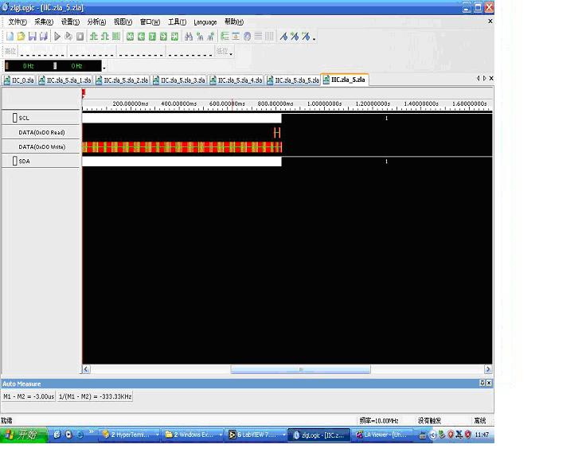586x456 pixels.
Task: Toggle the SCL channel marker box
Action: (x=14, y=118)
